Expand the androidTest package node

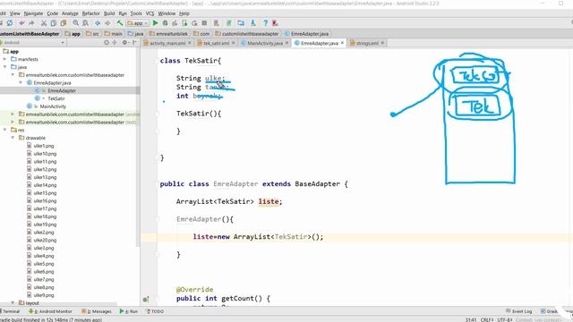(13, 114)
